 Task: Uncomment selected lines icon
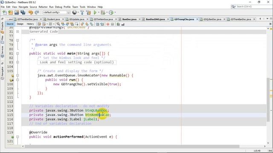(x=123, y=24)
